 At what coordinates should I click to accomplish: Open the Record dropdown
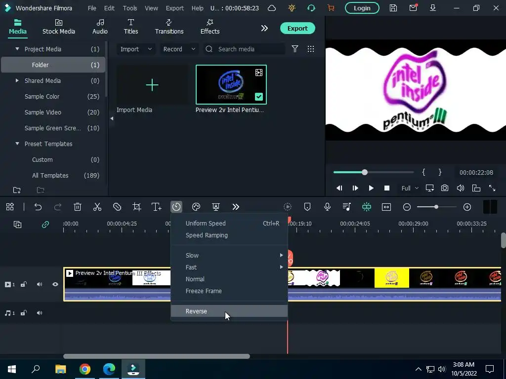[179, 49]
